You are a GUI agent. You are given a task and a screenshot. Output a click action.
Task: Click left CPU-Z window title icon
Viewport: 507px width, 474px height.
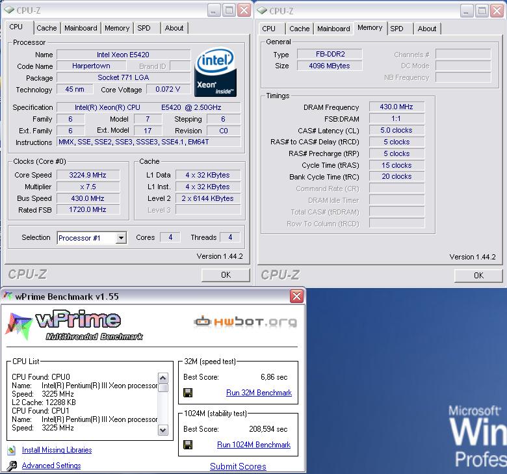point(9,10)
